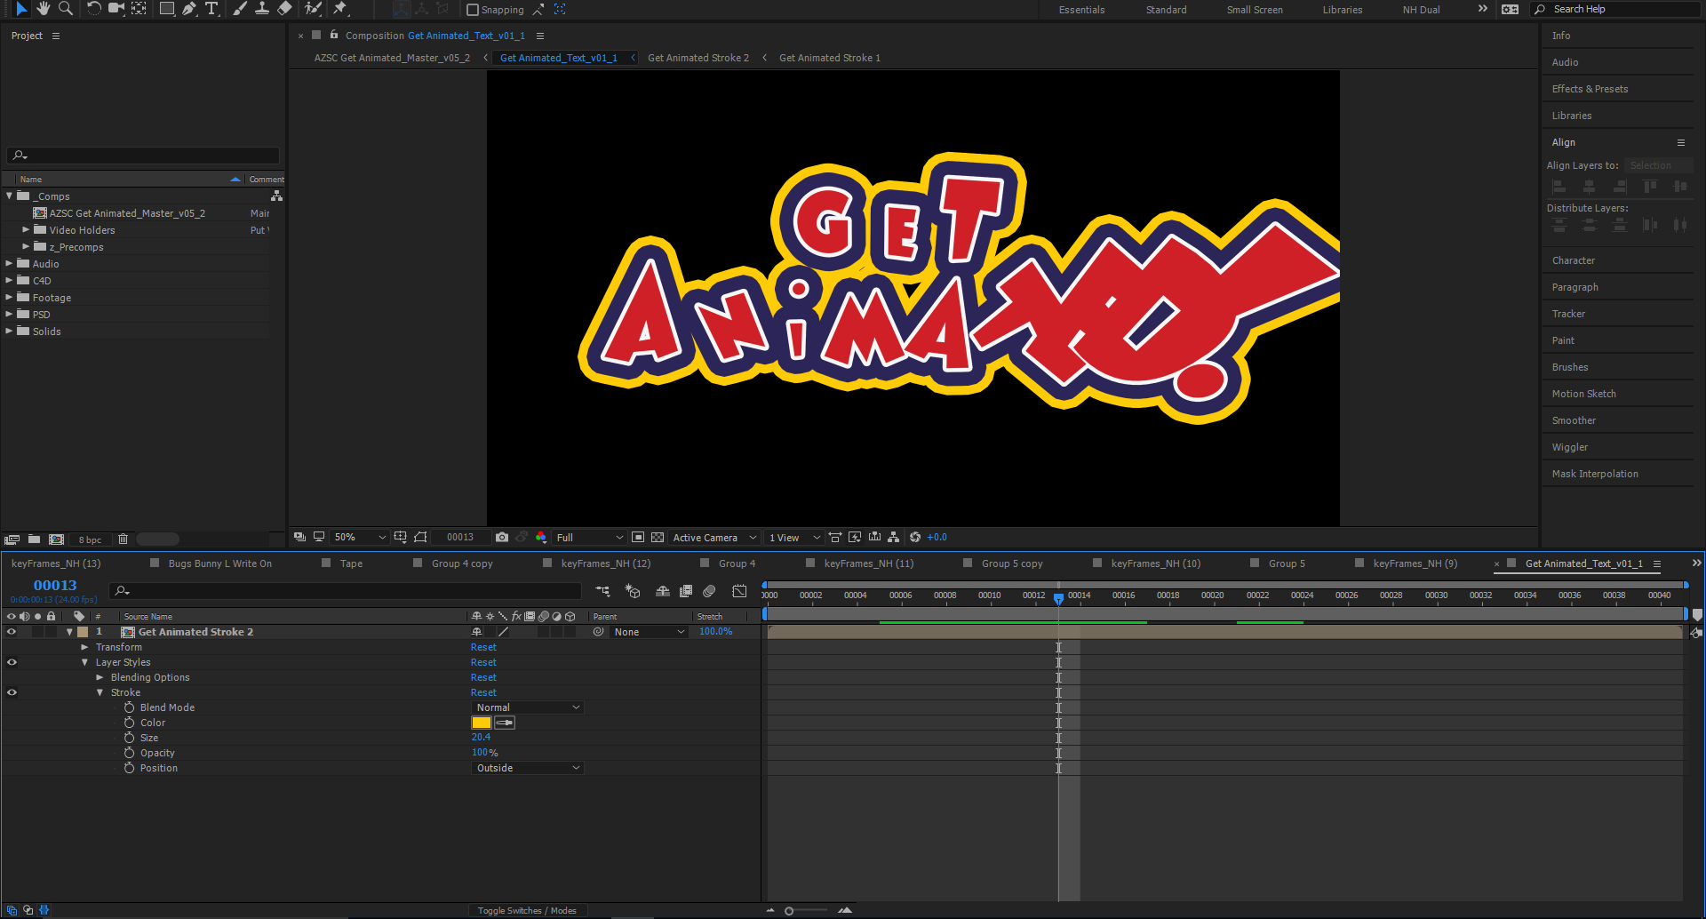Open the Active Camera dropdown

[x=714, y=538]
